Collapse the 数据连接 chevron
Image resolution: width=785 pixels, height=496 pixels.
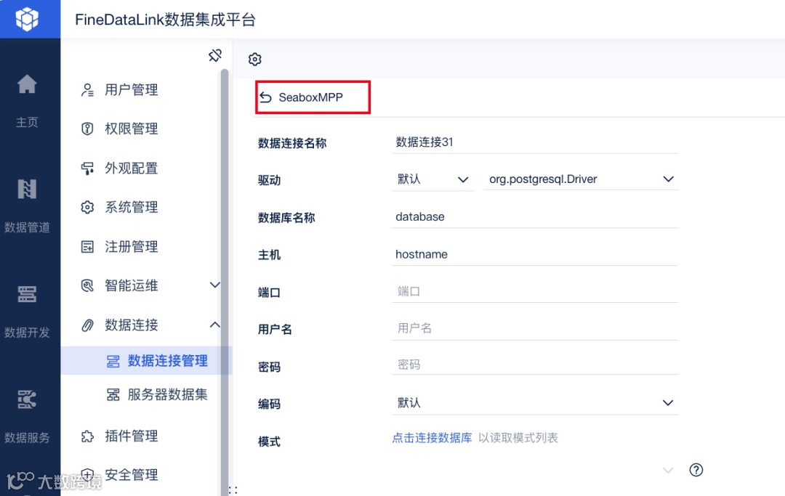pyautogui.click(x=214, y=325)
